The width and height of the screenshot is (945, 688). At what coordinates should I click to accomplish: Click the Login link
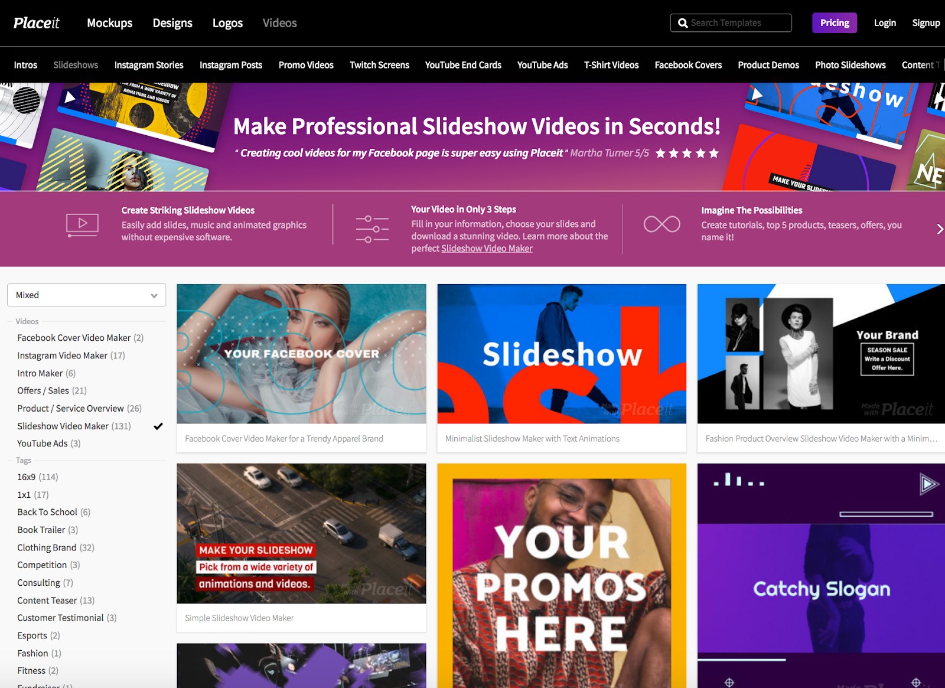click(x=885, y=23)
